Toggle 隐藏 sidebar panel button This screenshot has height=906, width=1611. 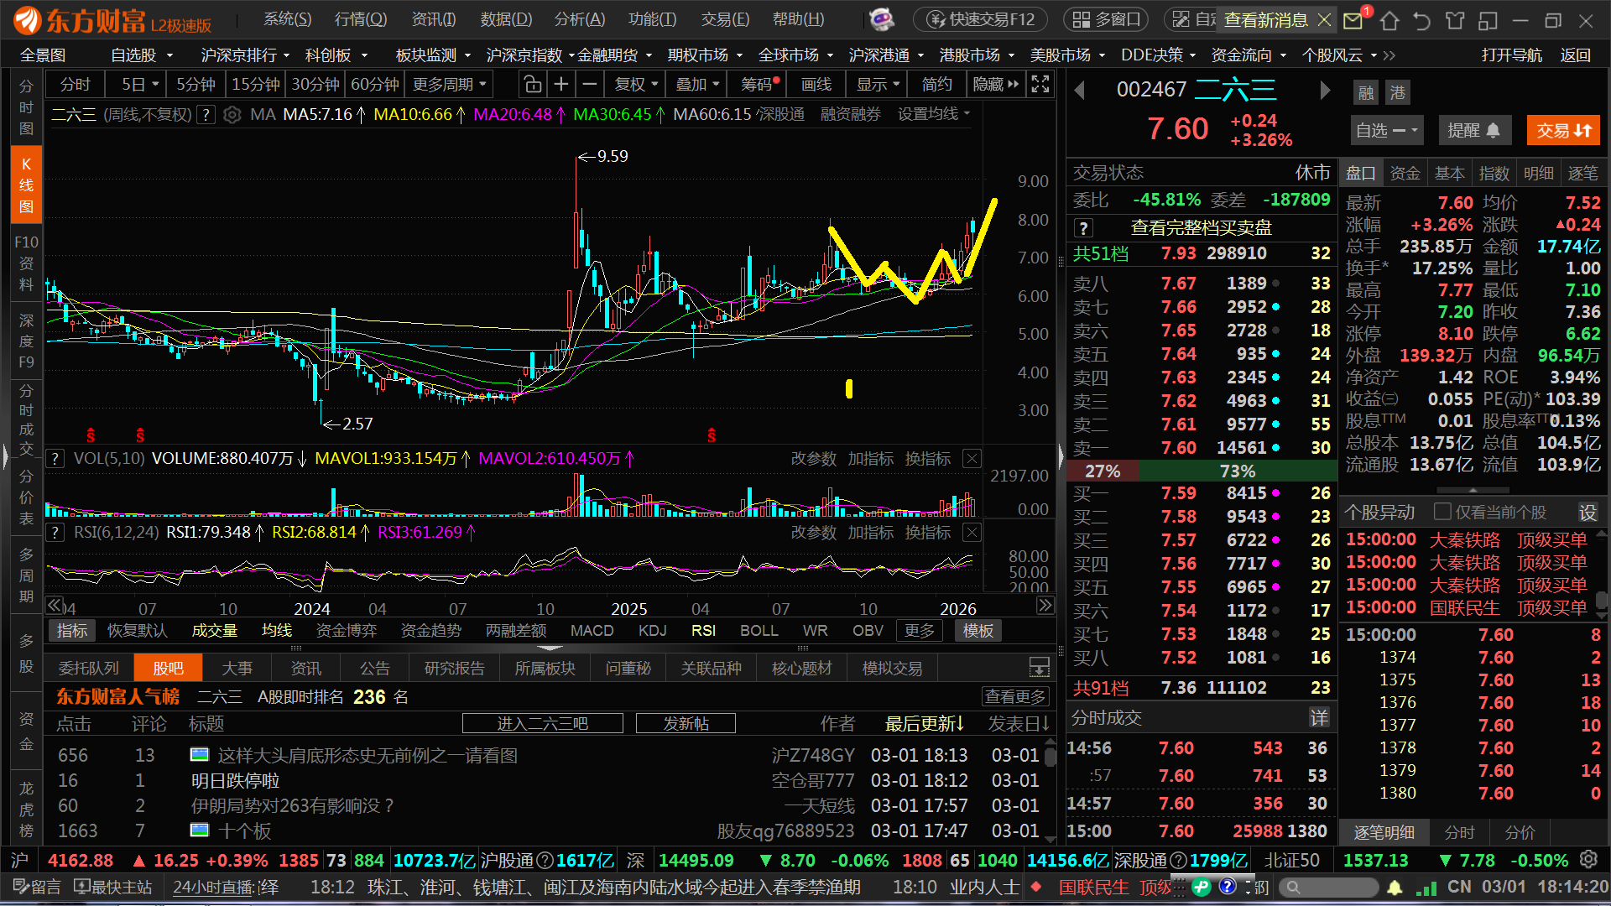tap(996, 85)
